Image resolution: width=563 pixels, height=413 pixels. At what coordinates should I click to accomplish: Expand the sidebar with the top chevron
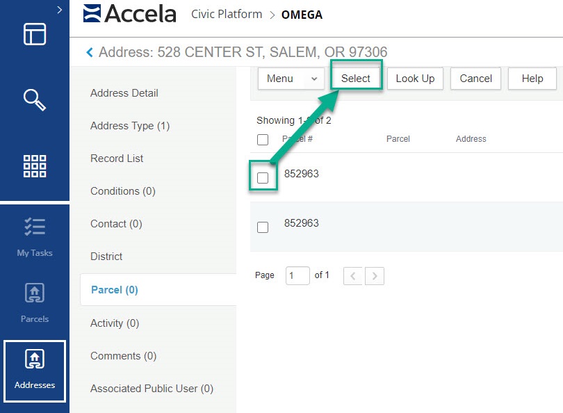[x=59, y=10]
